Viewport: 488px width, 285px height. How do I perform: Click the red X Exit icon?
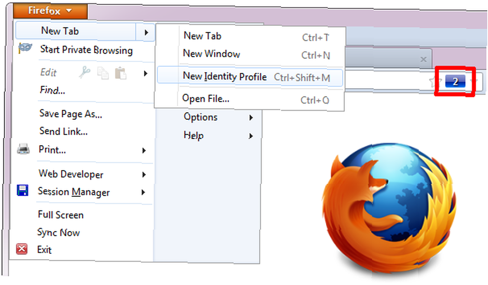pos(21,248)
